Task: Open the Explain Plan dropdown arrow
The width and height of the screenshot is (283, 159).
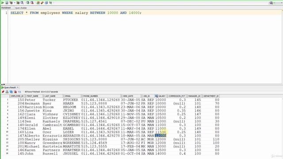Action: [15, 3]
